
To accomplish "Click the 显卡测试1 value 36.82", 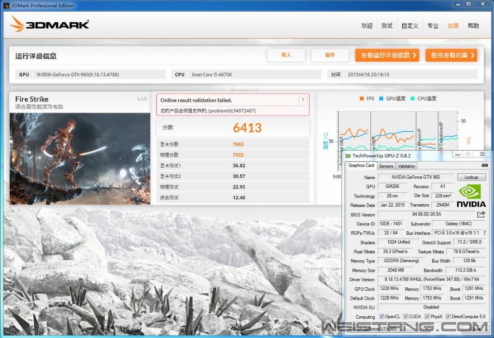I will [239, 166].
